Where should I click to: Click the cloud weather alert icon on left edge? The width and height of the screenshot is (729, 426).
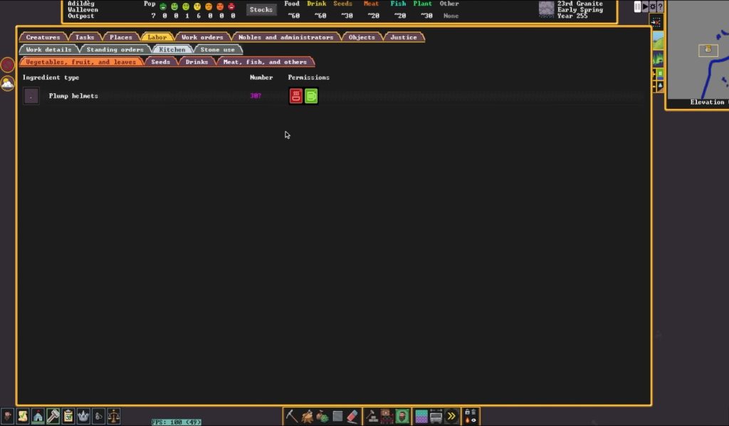[7, 83]
